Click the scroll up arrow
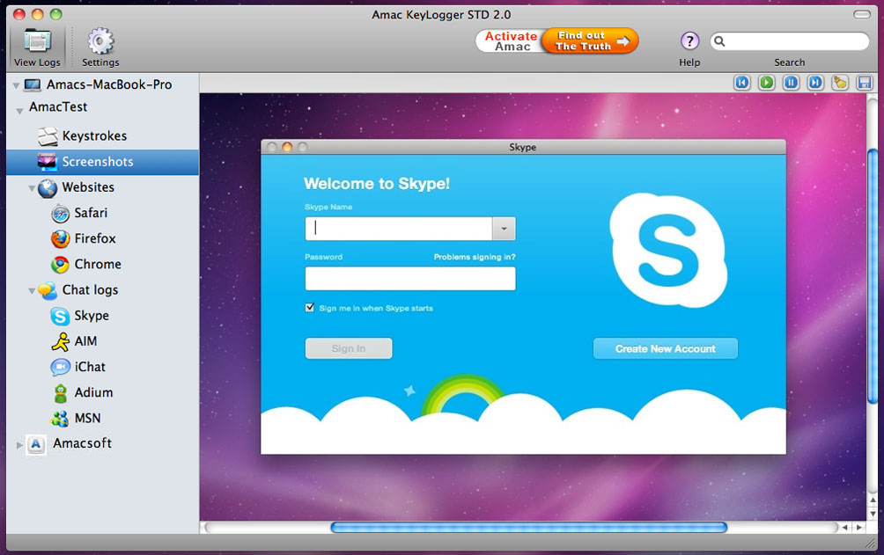 873,500
